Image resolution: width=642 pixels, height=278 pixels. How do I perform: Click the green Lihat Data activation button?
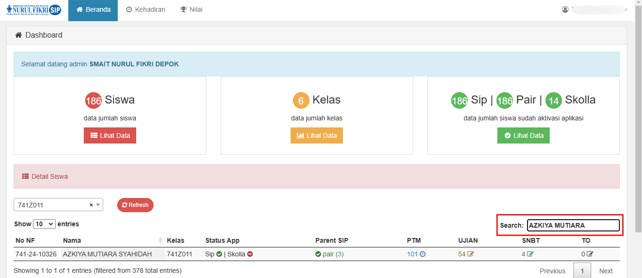(x=523, y=135)
